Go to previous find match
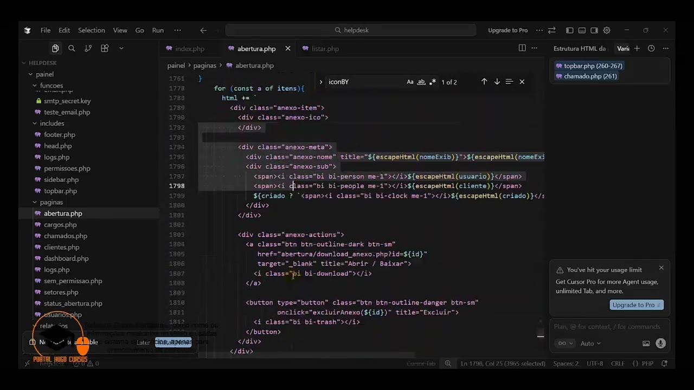 pyautogui.click(x=484, y=82)
